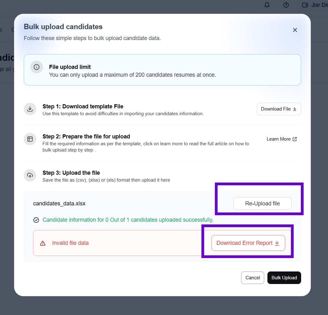Close the Bulk upload candidates dialog
The image size is (328, 315).
295,30
